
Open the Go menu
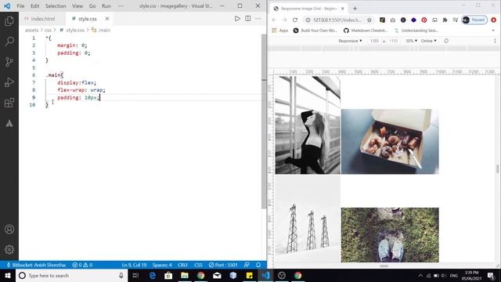click(x=92, y=6)
